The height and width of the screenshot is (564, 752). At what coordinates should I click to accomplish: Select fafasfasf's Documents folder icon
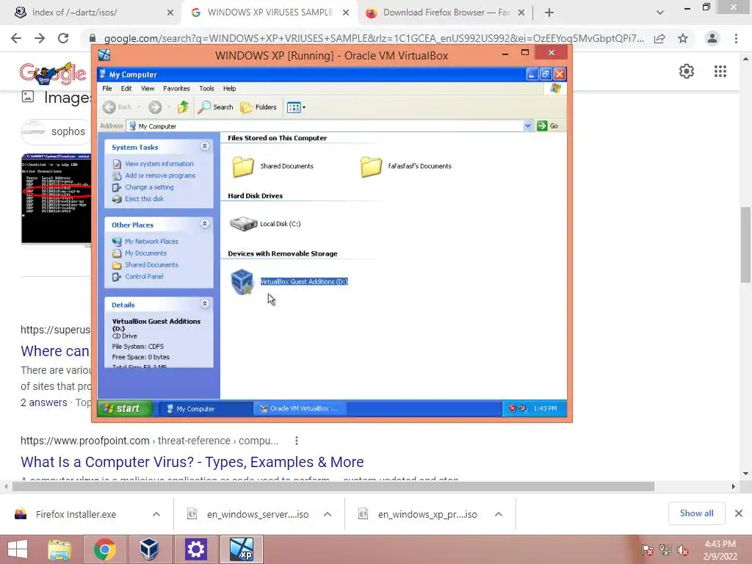(371, 167)
